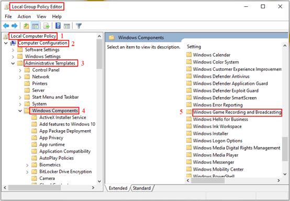This screenshot has height=201, width=290.
Task: Click the folder icon beside Windows Calendar
Action: pos(189,55)
